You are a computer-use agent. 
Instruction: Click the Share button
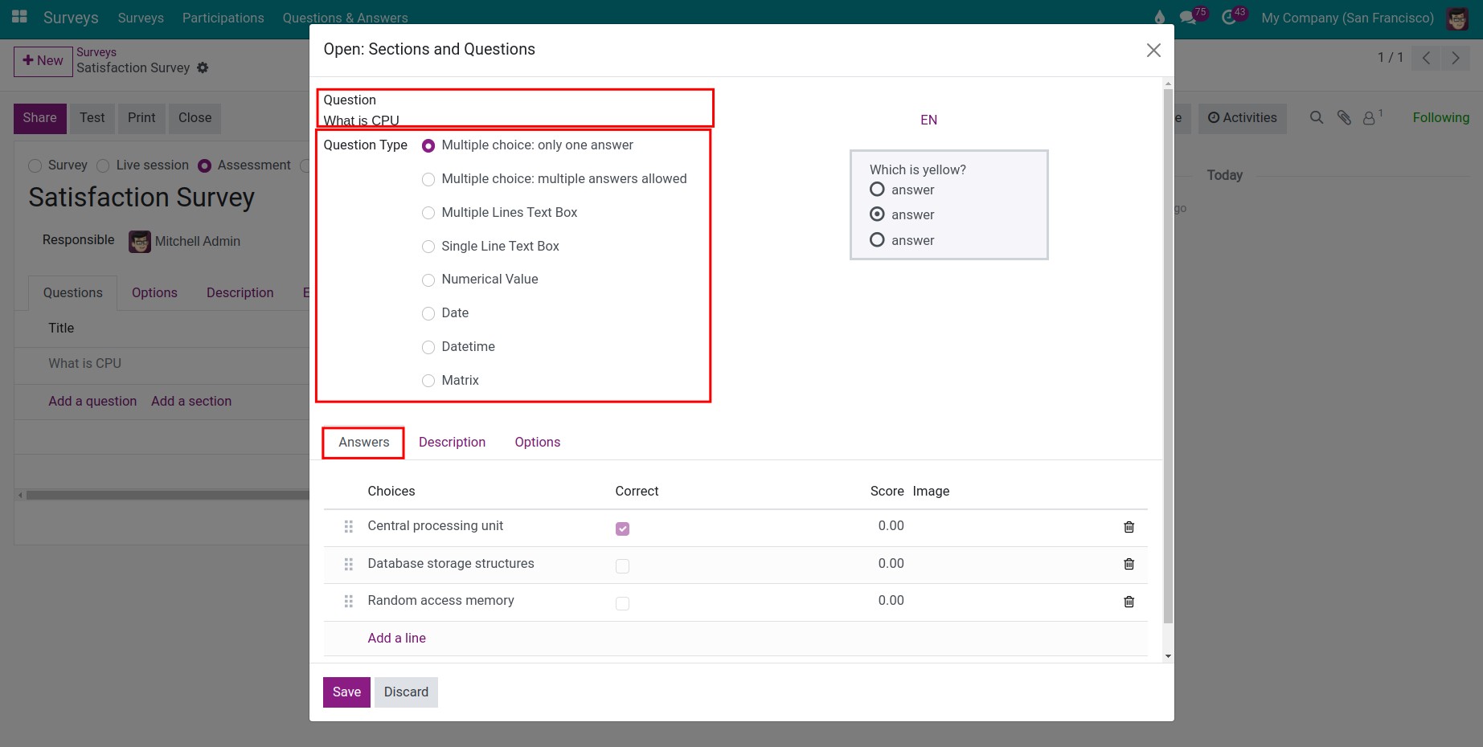tap(39, 118)
